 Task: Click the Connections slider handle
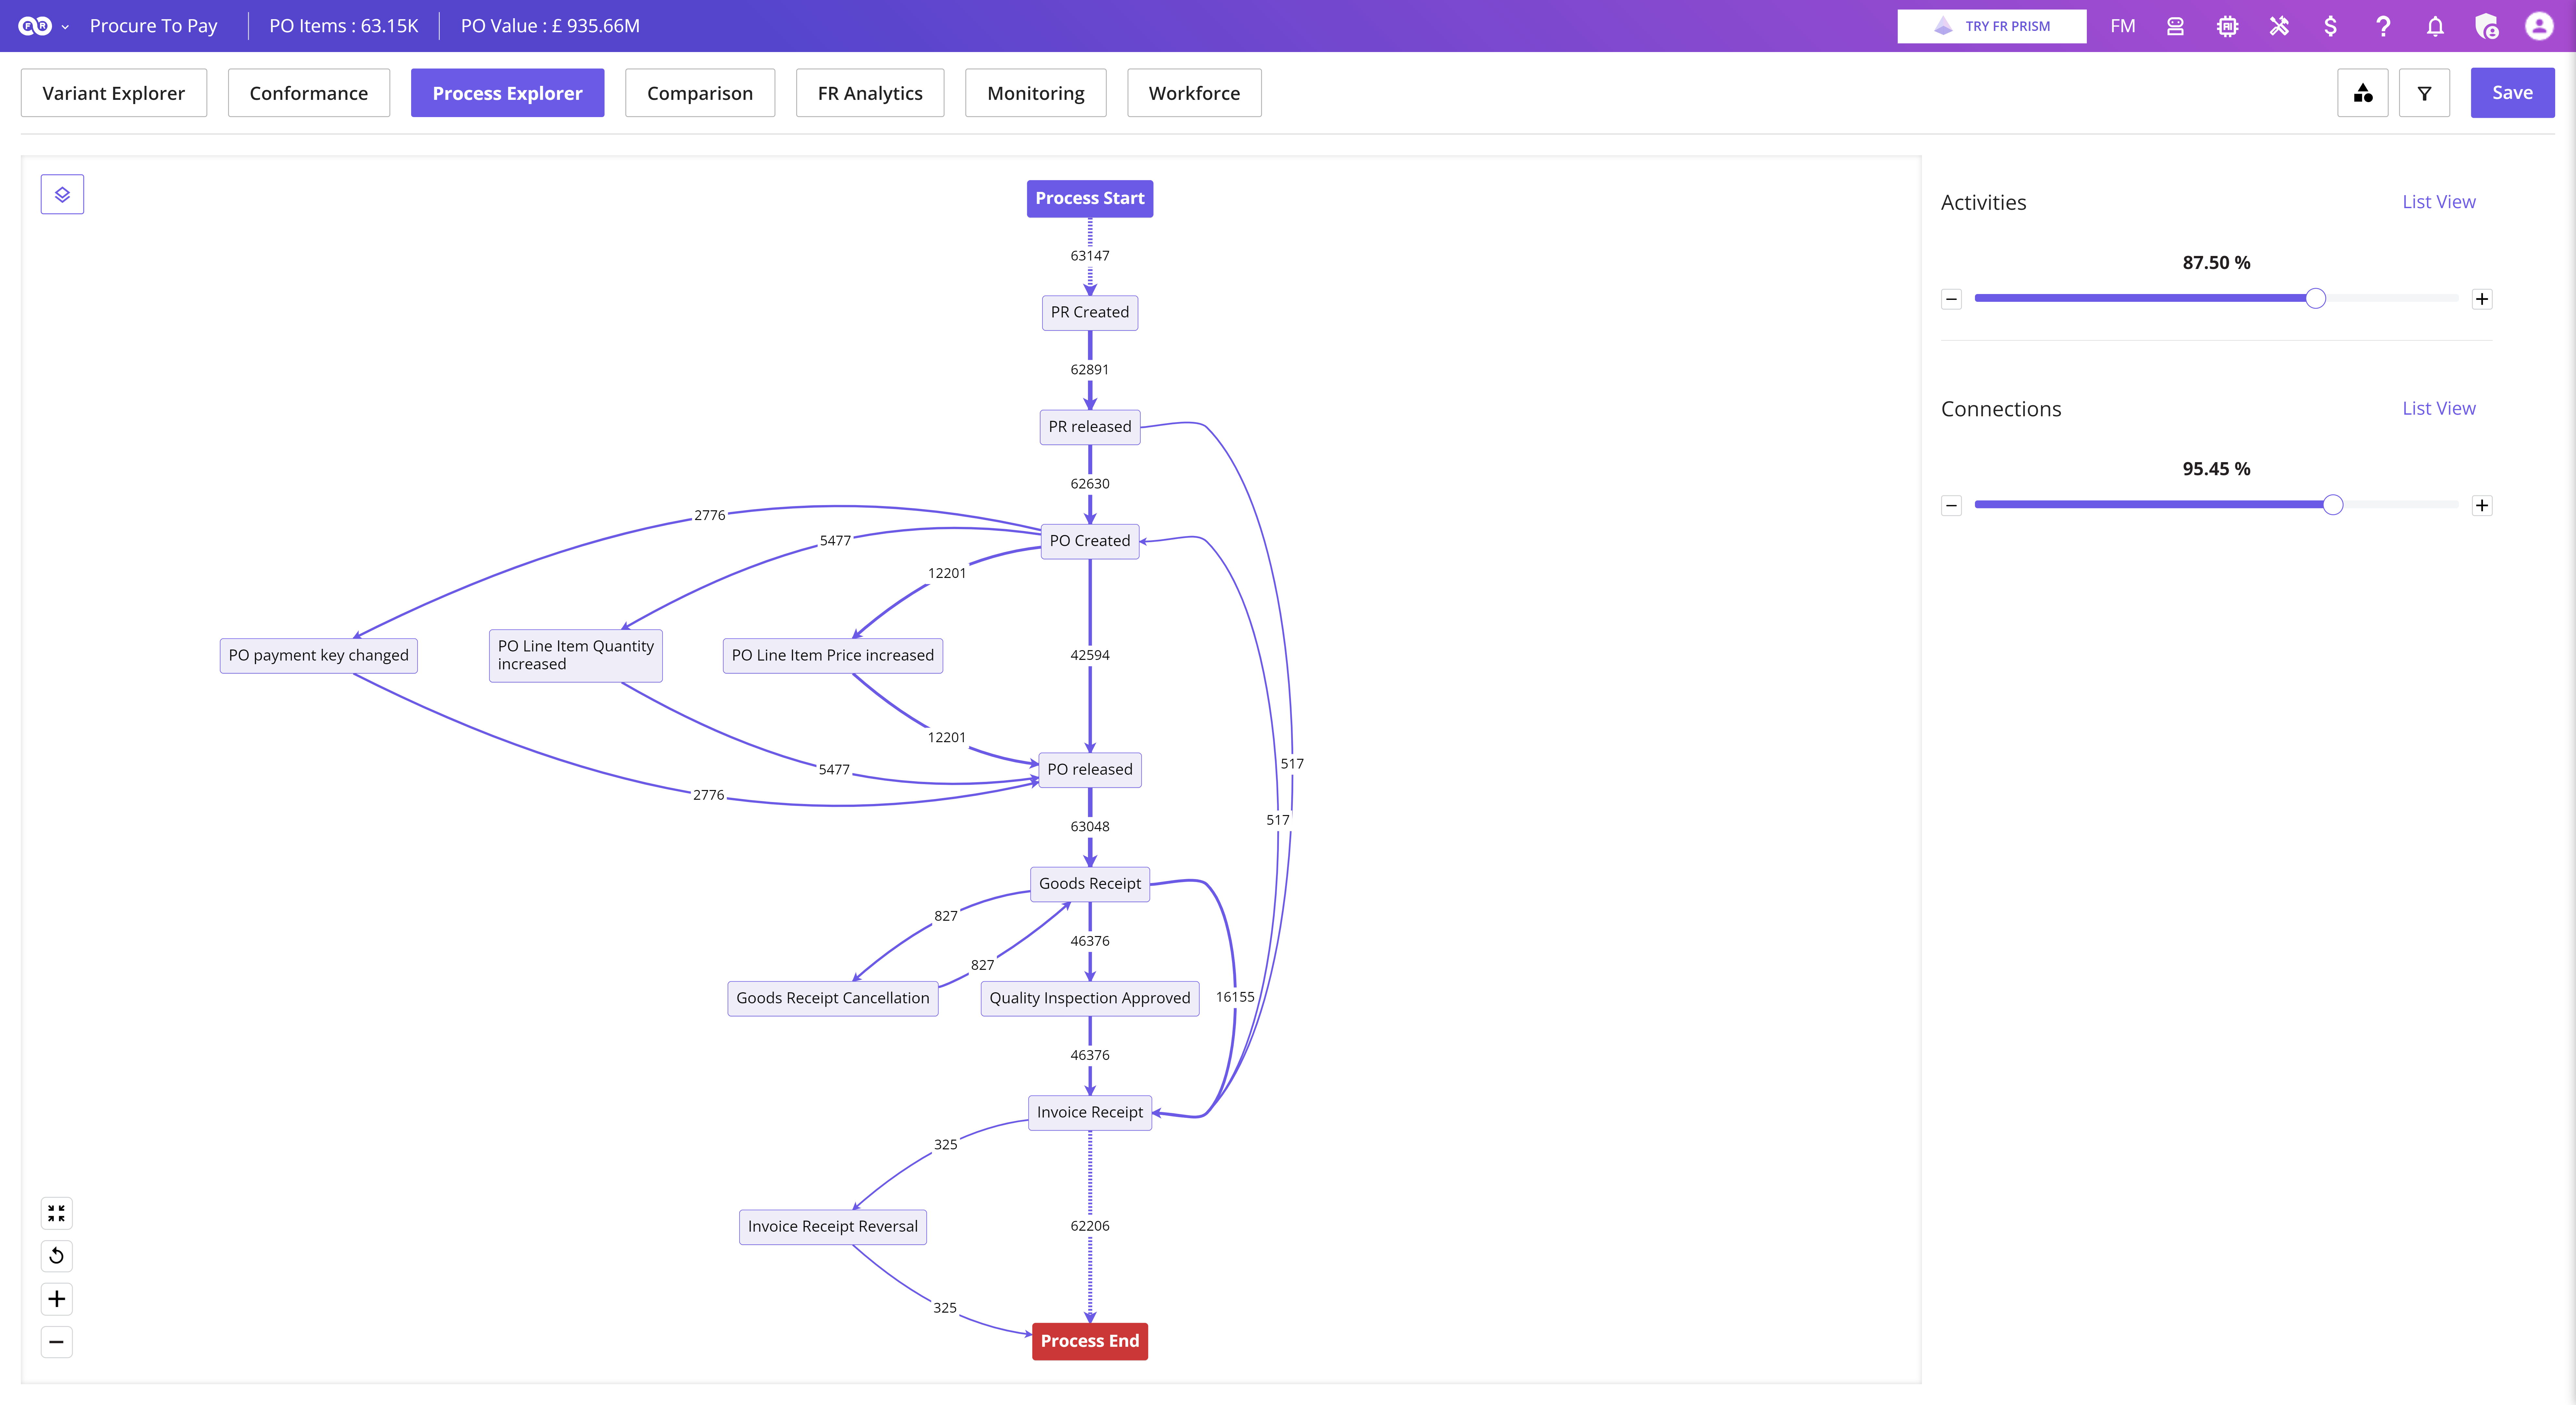[x=2333, y=505]
